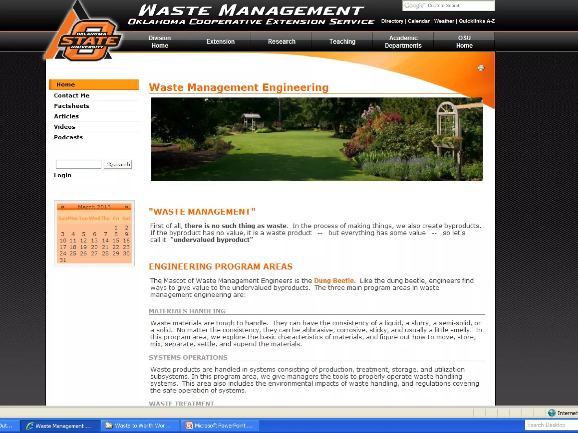
Task: Click the Google Custom Search field
Action: click(448, 6)
